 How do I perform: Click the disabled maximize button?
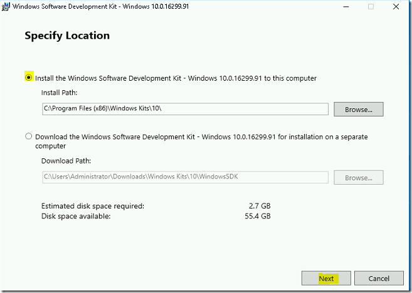click(371, 6)
